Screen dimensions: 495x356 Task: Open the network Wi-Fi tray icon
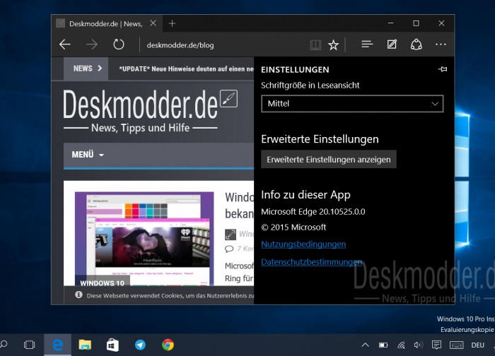(401, 345)
